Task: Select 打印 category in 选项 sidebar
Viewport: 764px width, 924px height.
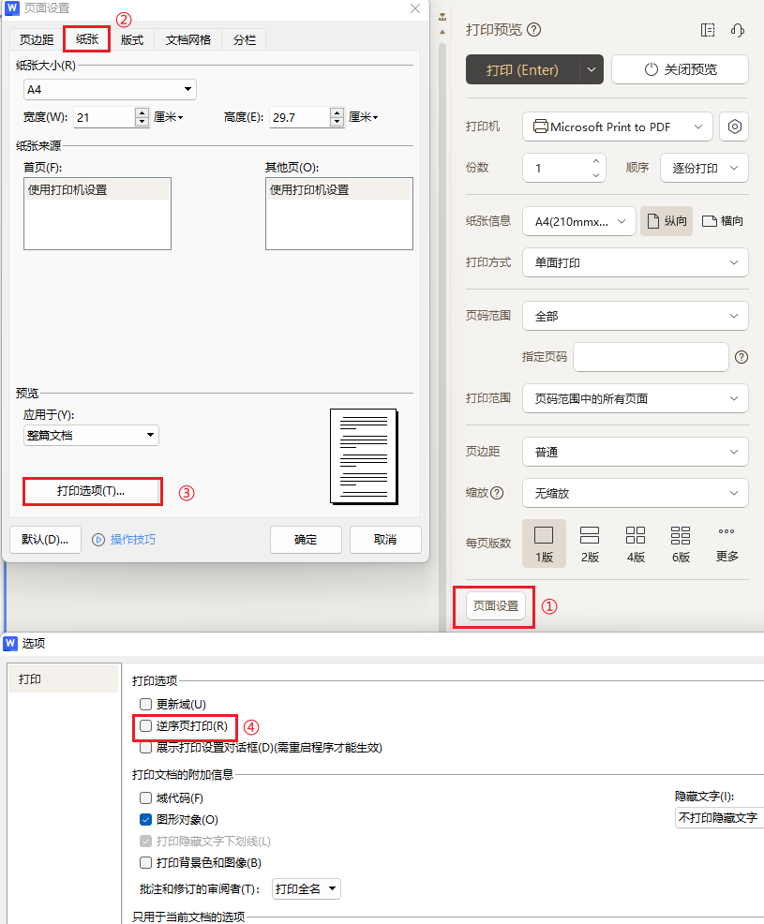Action: tap(64, 678)
